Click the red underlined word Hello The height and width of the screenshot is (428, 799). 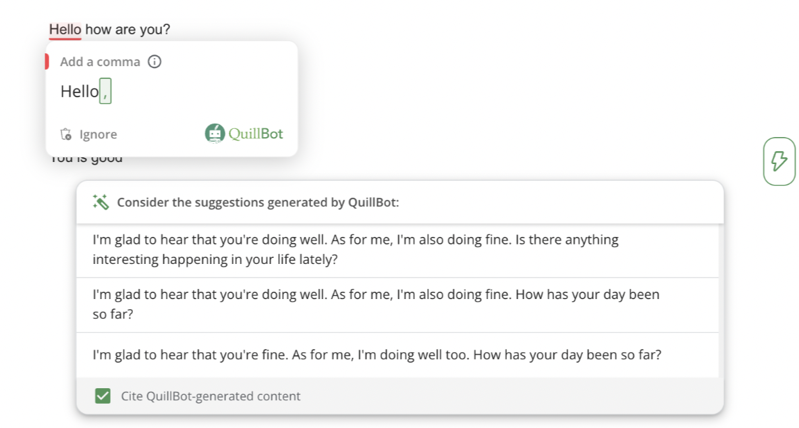point(65,30)
